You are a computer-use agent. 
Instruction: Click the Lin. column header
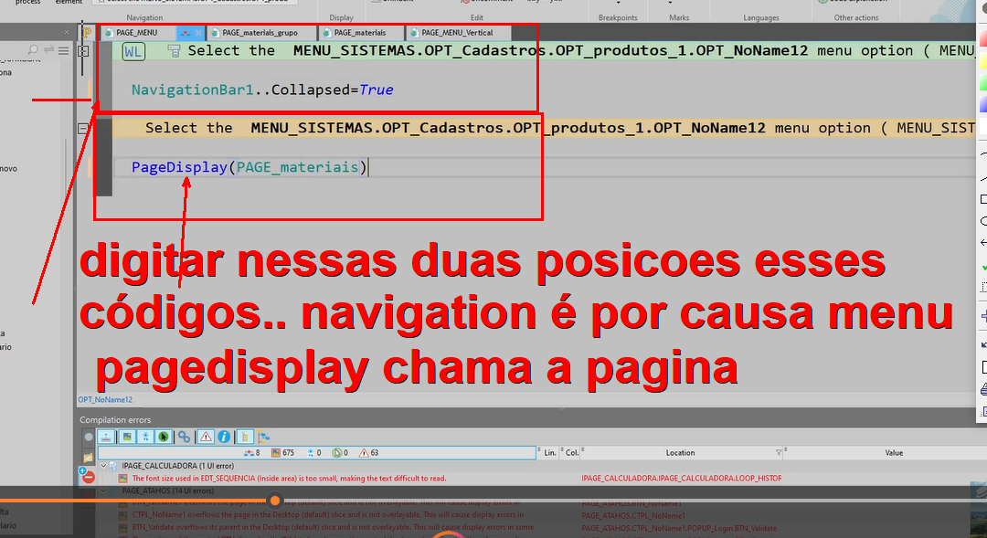(550, 453)
